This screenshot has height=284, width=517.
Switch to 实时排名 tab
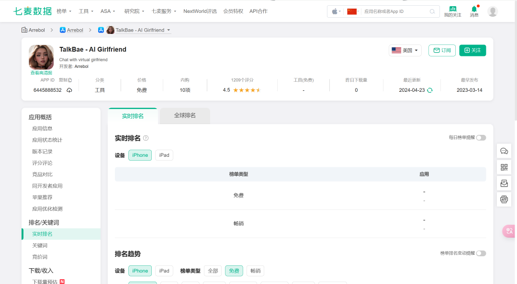(133, 116)
